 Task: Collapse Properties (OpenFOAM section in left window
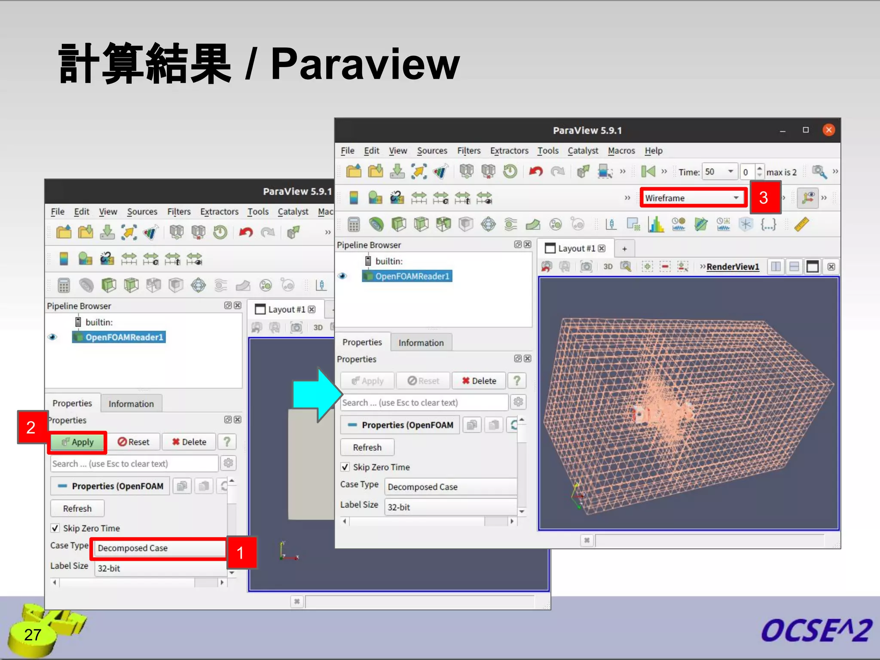tap(110, 486)
